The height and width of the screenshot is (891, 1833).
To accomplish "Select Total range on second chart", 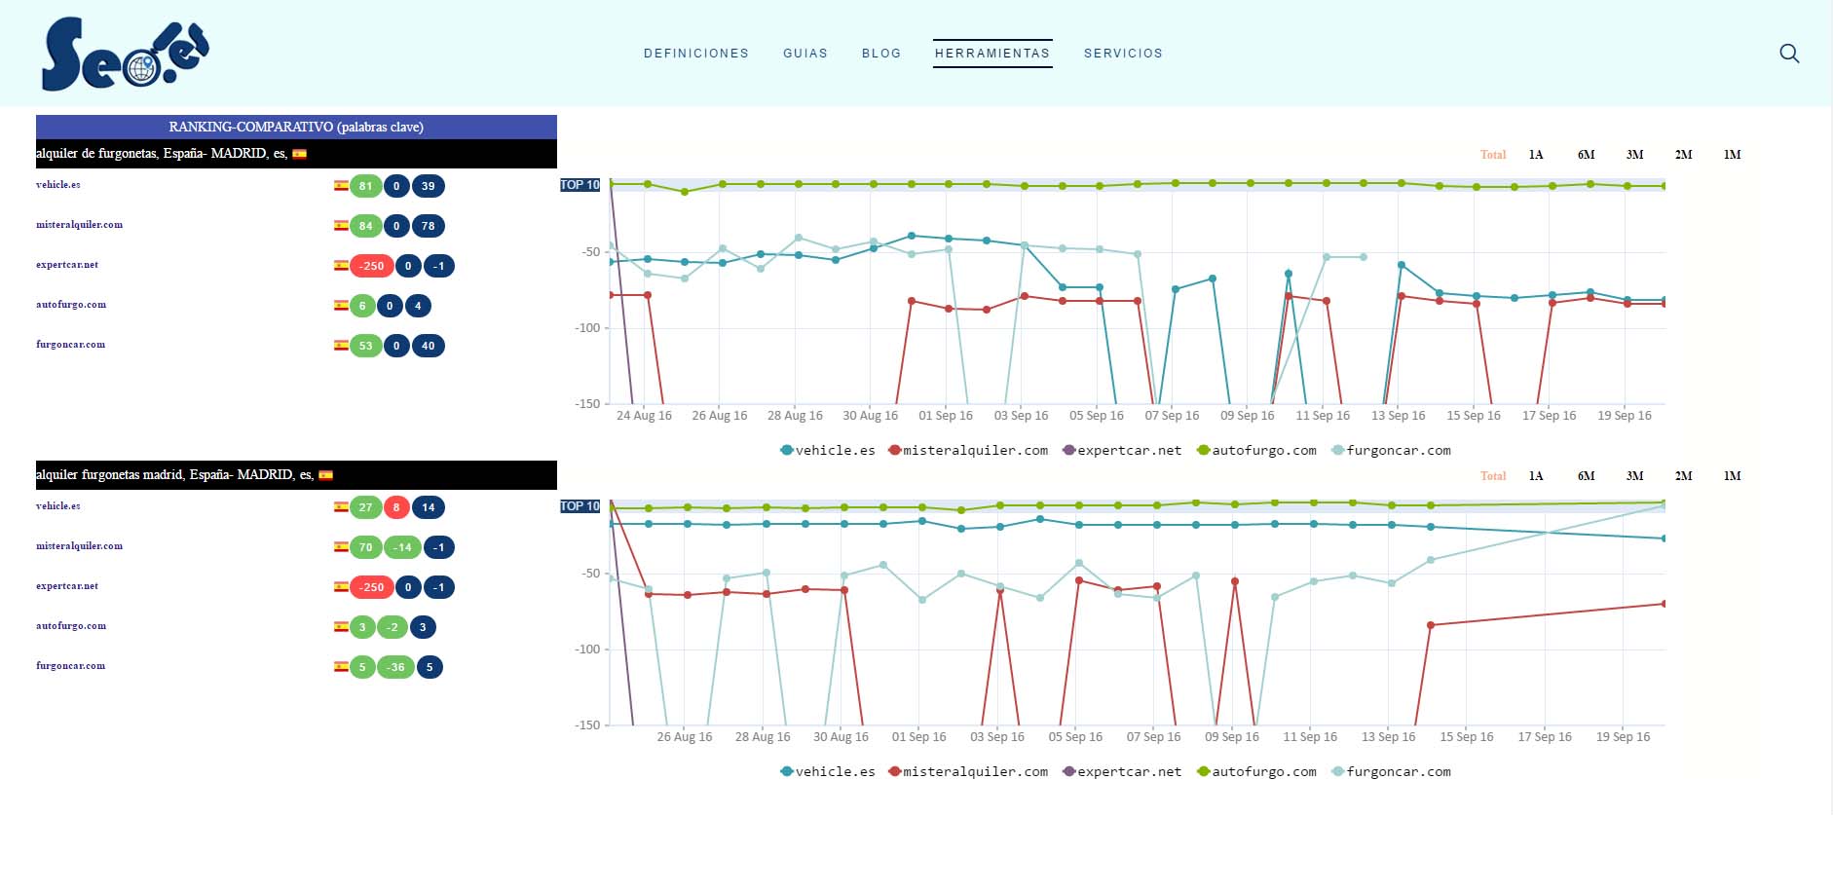I will click(1493, 476).
